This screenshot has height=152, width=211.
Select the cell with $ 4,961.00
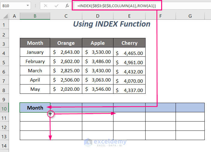[129, 61]
